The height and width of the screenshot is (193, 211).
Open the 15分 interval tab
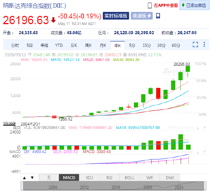point(147,45)
